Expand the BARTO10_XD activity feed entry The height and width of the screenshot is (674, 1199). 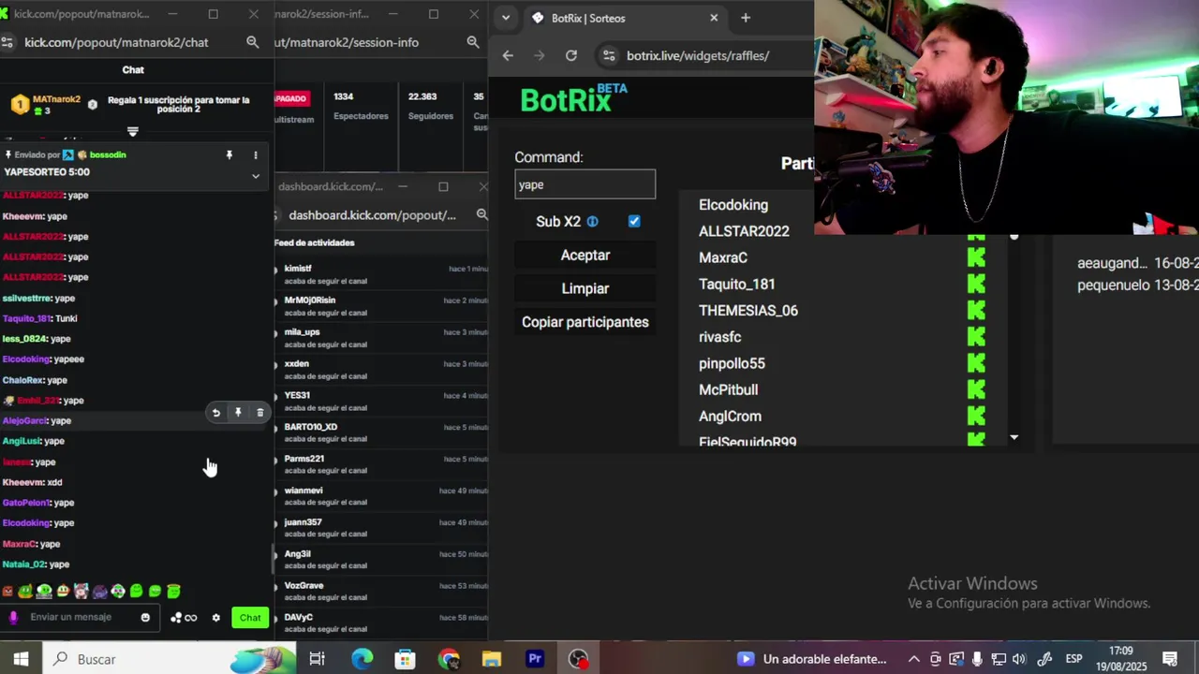pyautogui.click(x=275, y=429)
